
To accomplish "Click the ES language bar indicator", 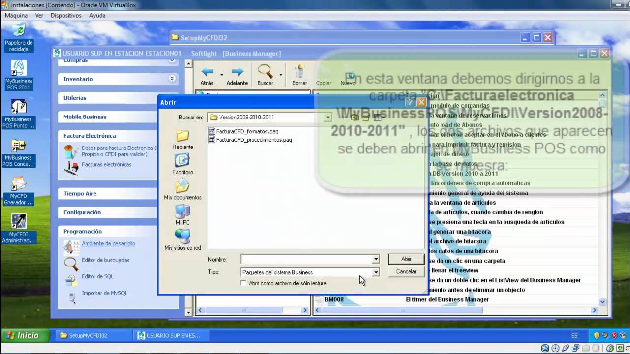I will [574, 335].
